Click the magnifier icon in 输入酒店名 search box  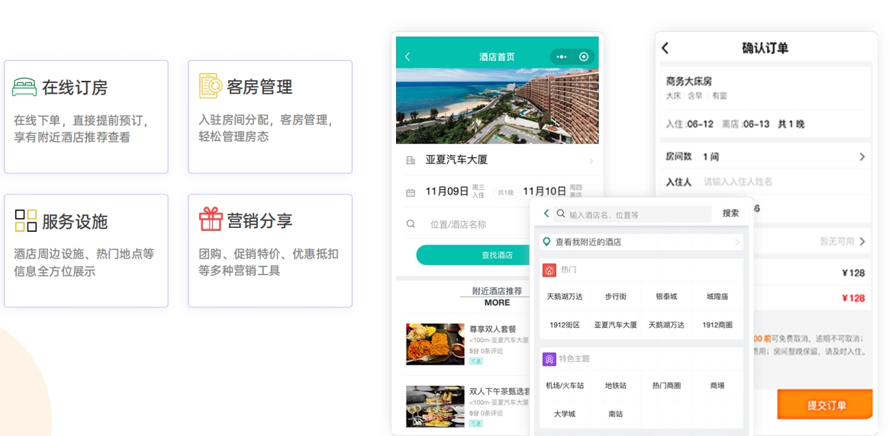pyautogui.click(x=561, y=214)
